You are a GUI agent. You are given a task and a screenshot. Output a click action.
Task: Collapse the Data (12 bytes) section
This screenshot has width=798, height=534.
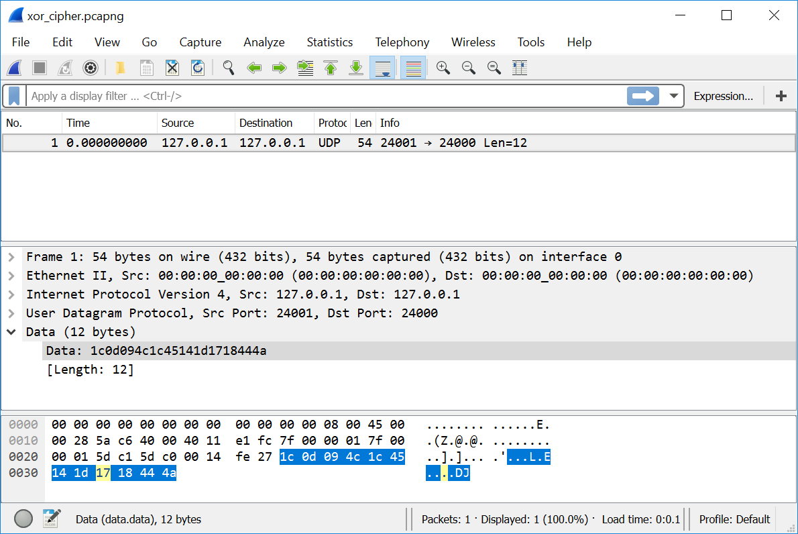coord(11,332)
